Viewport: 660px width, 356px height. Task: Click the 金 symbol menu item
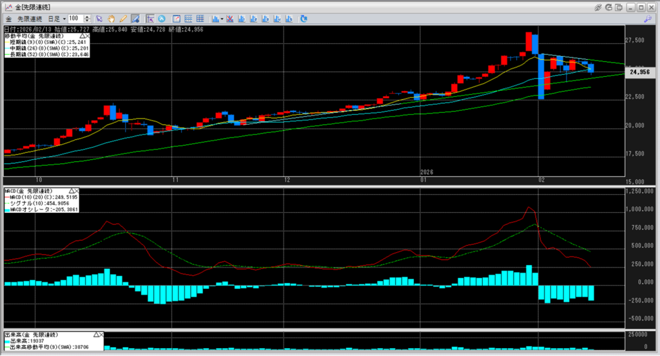coord(8,19)
